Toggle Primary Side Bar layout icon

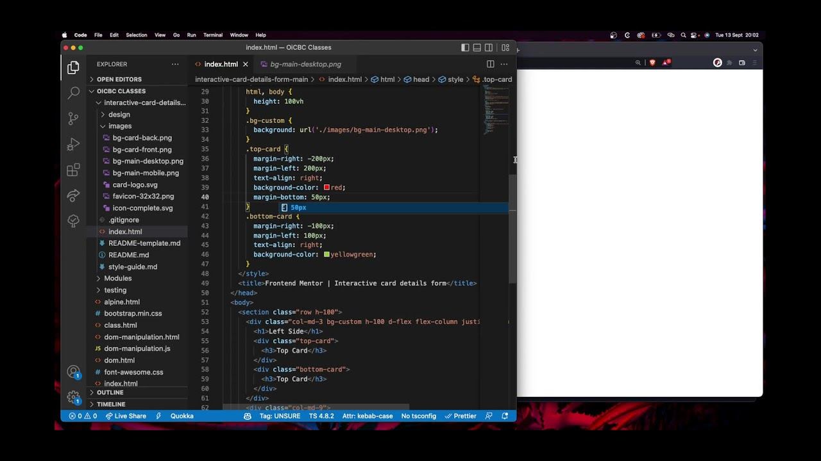point(465,47)
